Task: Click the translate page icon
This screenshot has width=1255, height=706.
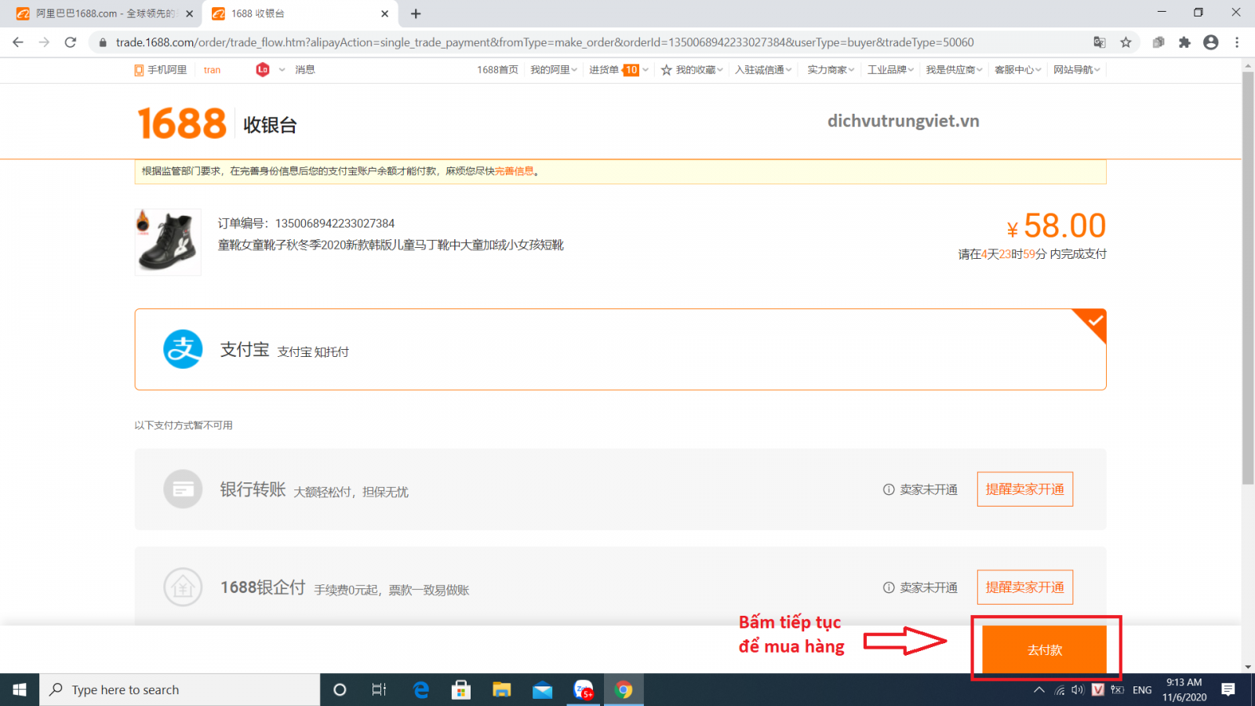Action: tap(1100, 42)
